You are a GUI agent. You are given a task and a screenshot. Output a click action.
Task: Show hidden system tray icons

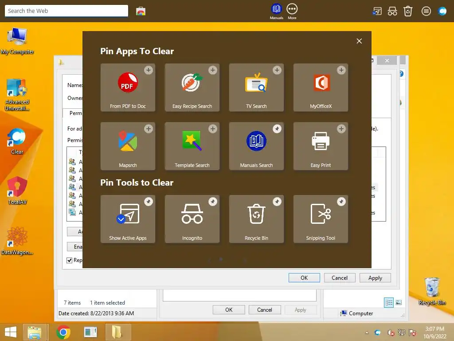coord(367,333)
